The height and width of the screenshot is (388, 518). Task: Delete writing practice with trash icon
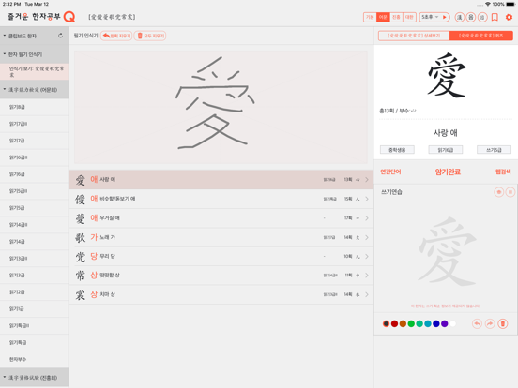coord(503,323)
